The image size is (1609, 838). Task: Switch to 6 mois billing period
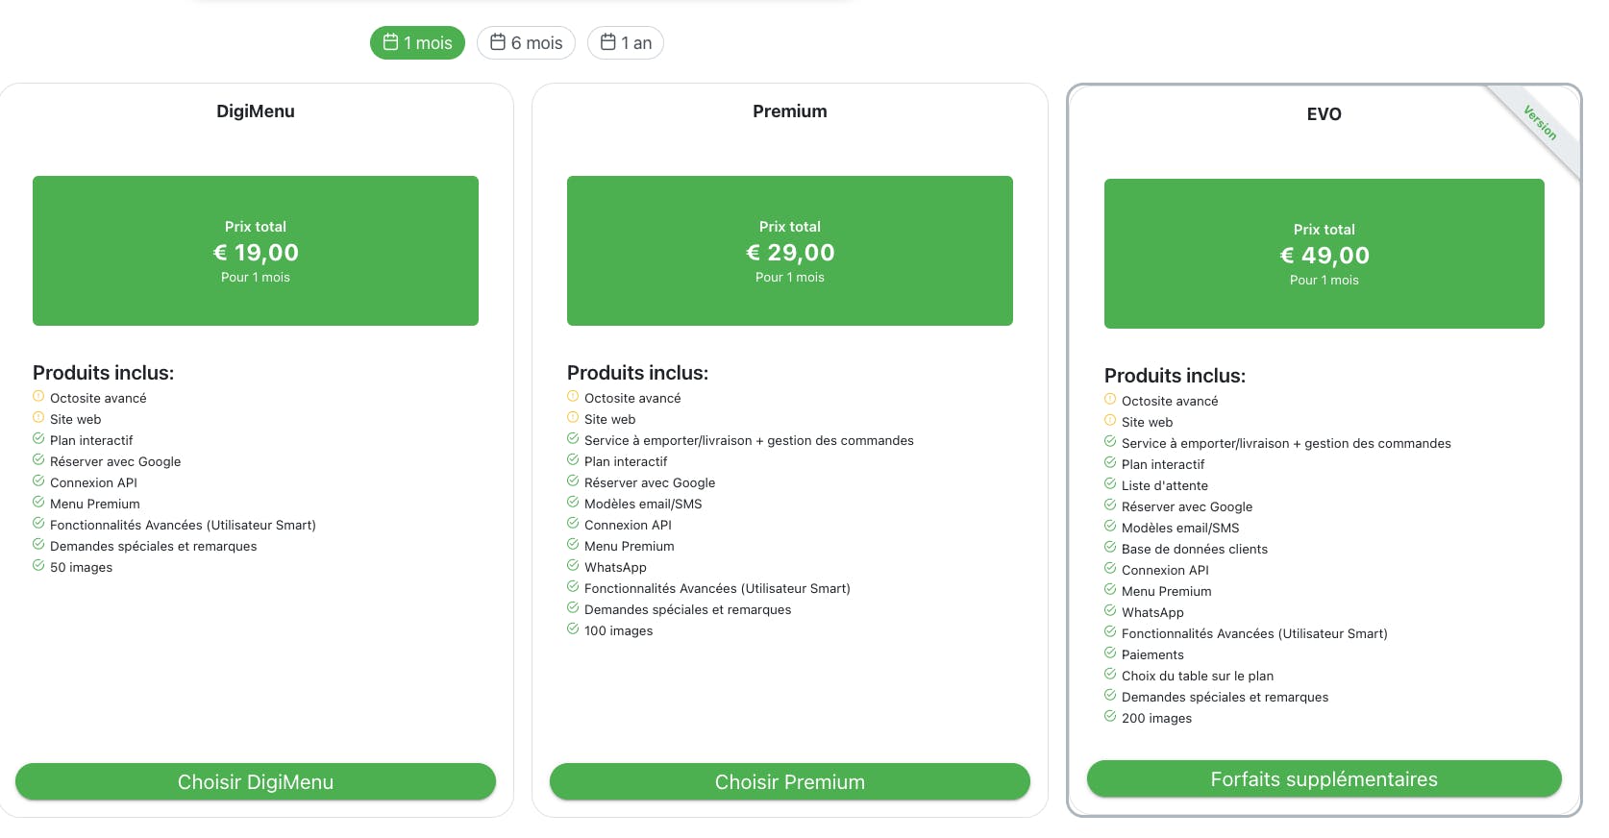pyautogui.click(x=526, y=43)
